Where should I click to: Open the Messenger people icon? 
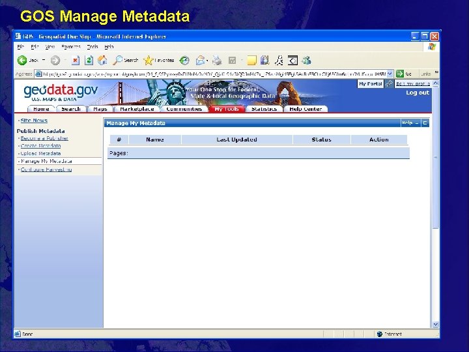point(306,60)
